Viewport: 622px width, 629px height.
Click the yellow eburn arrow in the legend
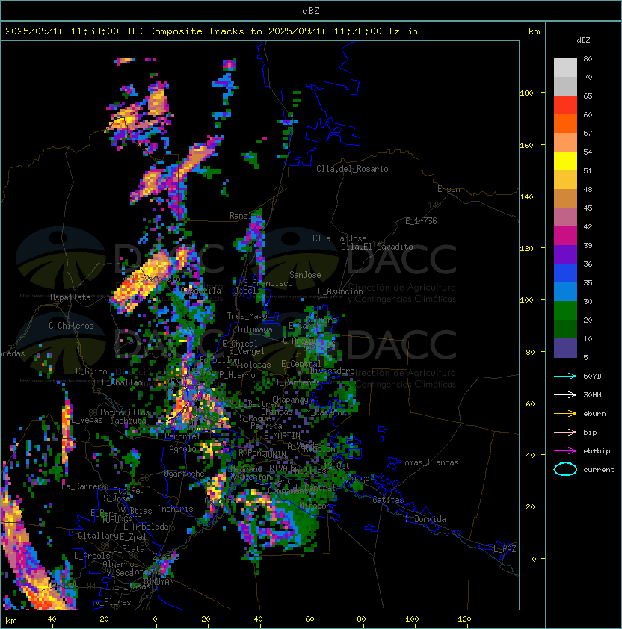(565, 414)
